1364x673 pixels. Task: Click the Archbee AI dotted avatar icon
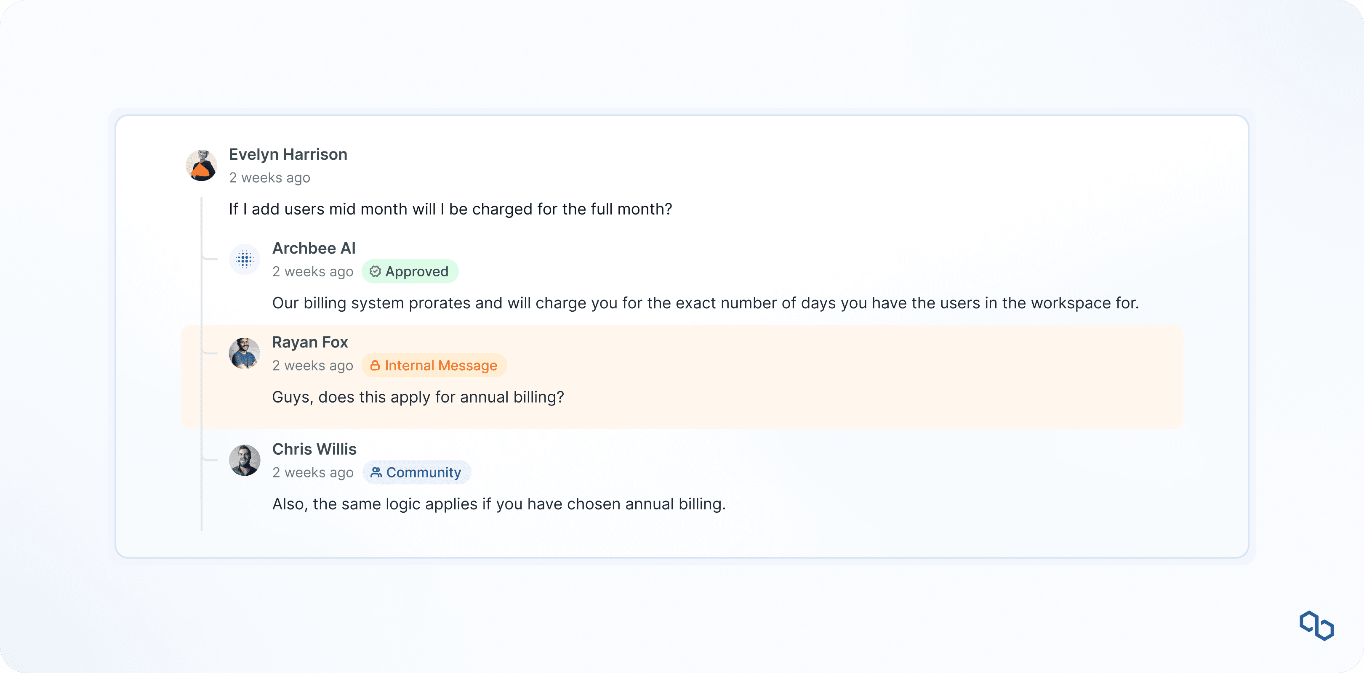click(245, 259)
